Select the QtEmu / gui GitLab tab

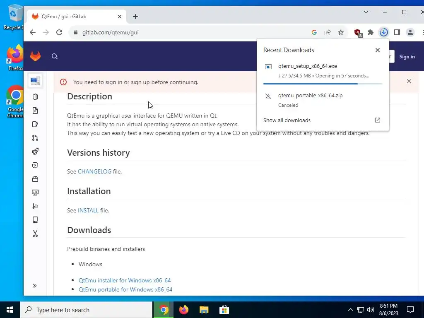pyautogui.click(x=77, y=17)
